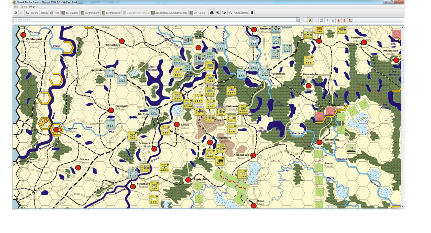Open the File menu
The height and width of the screenshot is (233, 431).
[x=16, y=7]
